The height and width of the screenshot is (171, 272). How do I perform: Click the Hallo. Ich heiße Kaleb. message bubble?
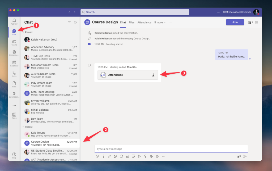pyautogui.click(x=231, y=55)
